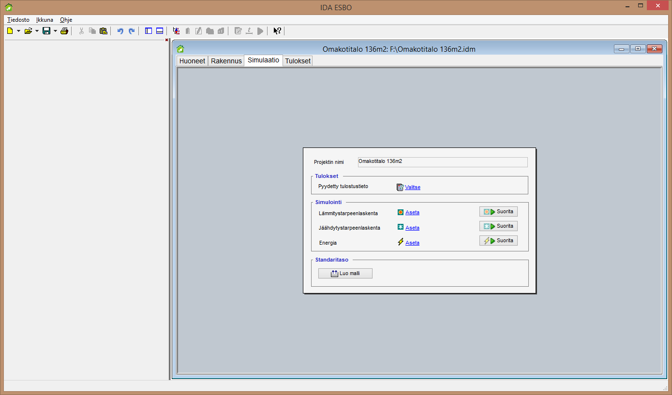Run cooling load with Suorita button

[498, 226]
